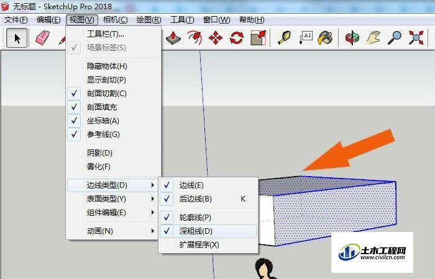435x279 pixels.
Task: Activate the Tape Measure tool
Action: [x=285, y=38]
